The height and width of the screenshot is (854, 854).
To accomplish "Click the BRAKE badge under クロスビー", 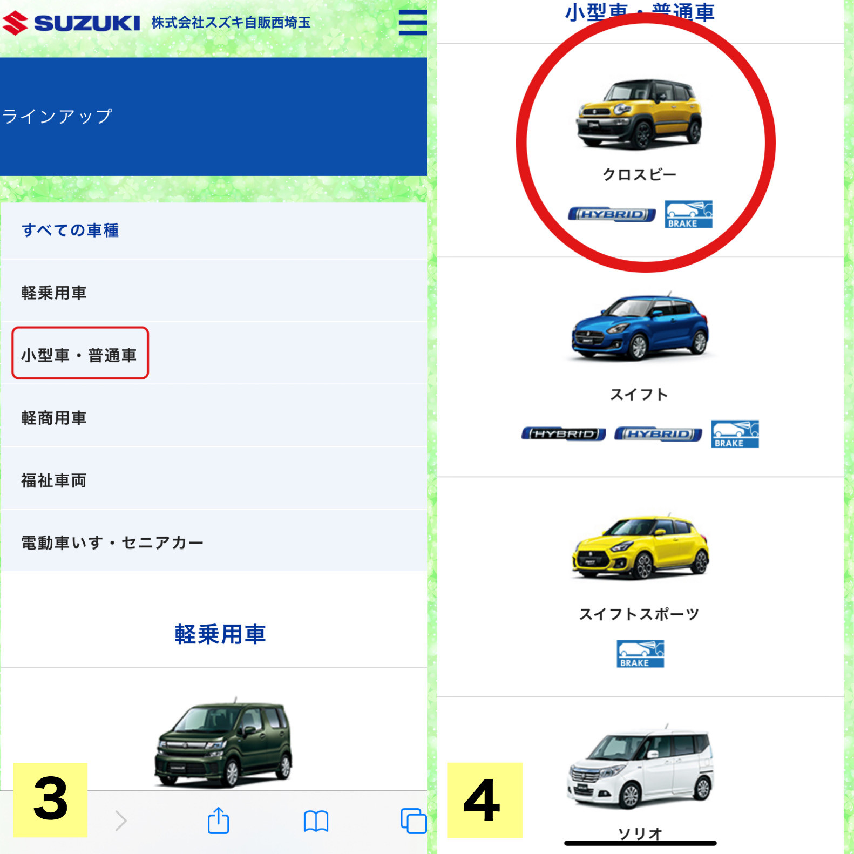I will (688, 214).
